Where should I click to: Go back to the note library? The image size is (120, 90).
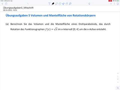pyautogui.click(x=2, y=4)
